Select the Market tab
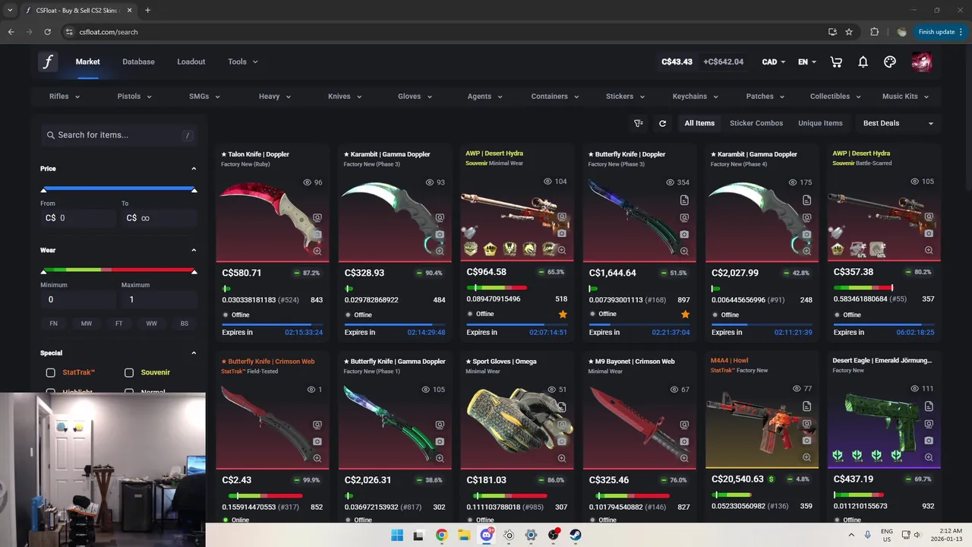 click(87, 62)
